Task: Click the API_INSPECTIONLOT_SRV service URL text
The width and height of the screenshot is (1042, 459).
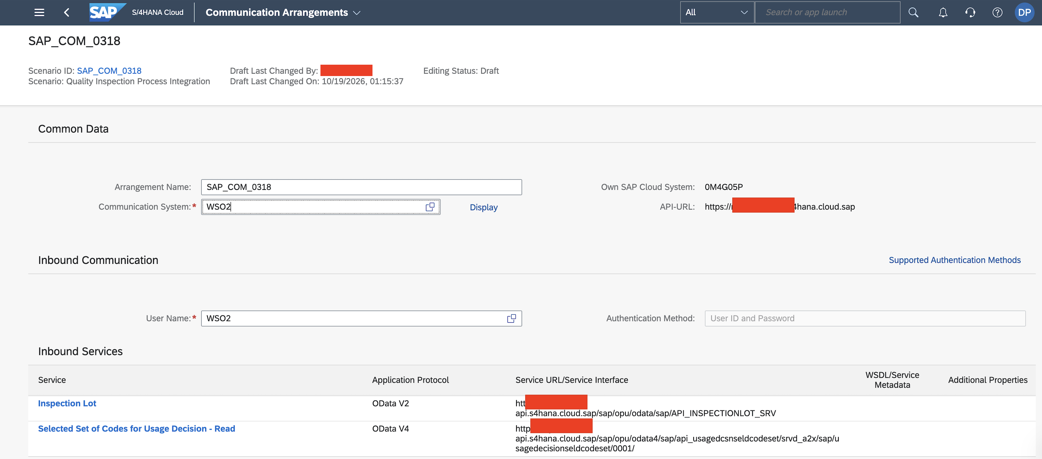Action: [x=646, y=413]
